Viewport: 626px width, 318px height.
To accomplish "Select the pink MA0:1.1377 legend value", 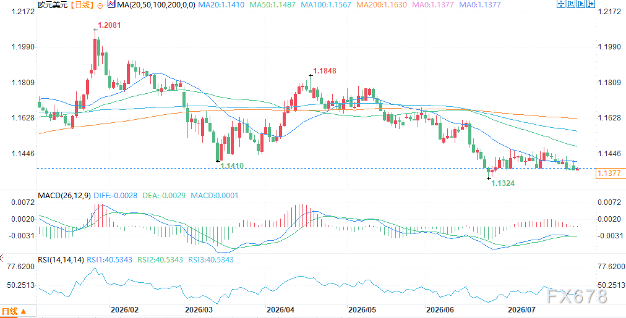I will point(432,5).
